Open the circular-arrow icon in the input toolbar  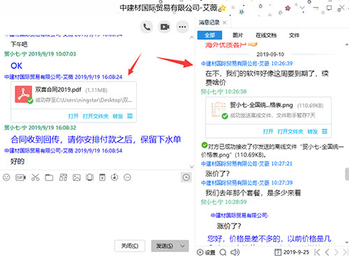click(x=114, y=178)
